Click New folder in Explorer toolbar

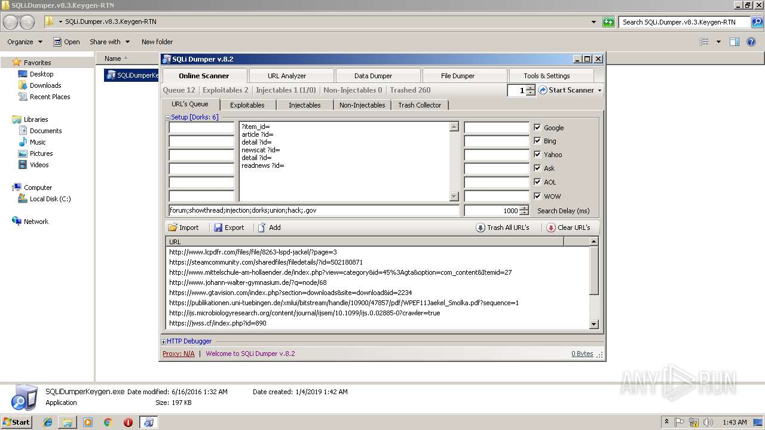[157, 42]
